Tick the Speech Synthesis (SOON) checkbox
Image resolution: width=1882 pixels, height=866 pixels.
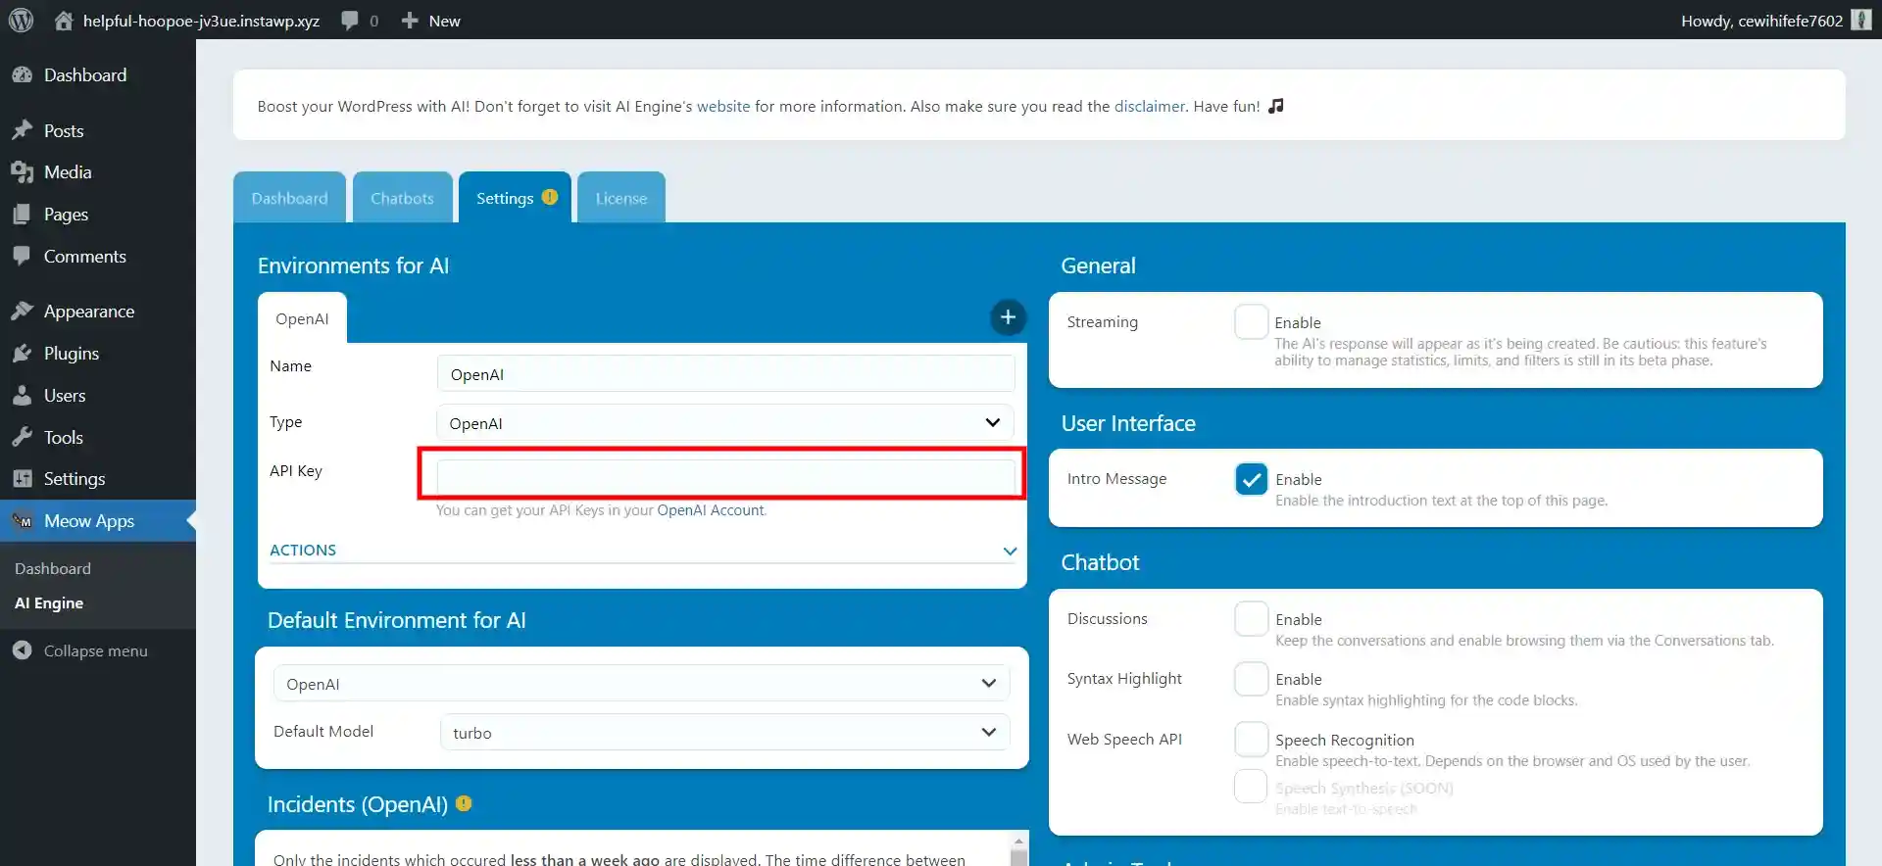1252,787
